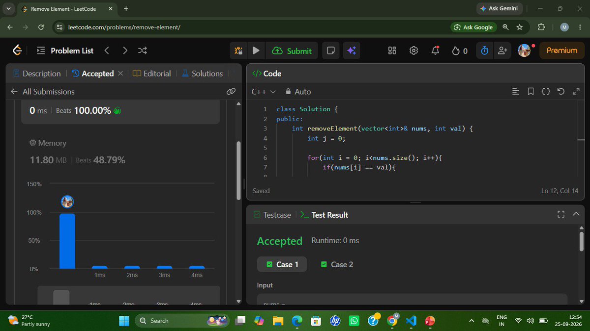This screenshot has width=590, height=331.
Task: Open notifications bell
Action: (436, 51)
